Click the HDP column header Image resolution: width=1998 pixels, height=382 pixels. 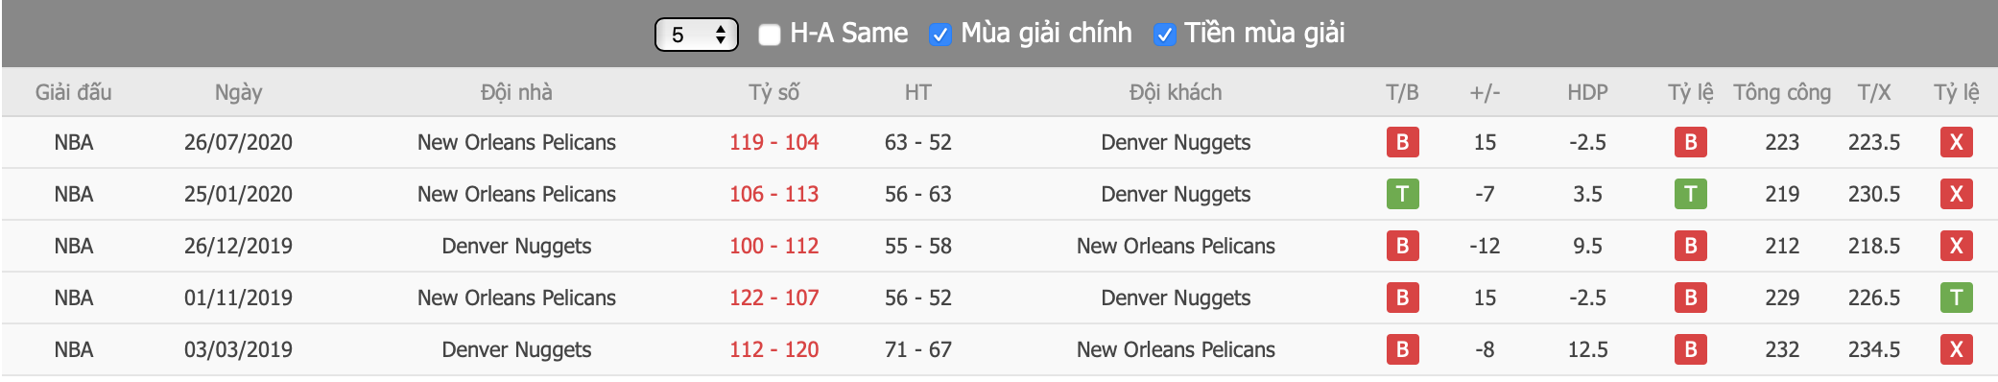1587,92
